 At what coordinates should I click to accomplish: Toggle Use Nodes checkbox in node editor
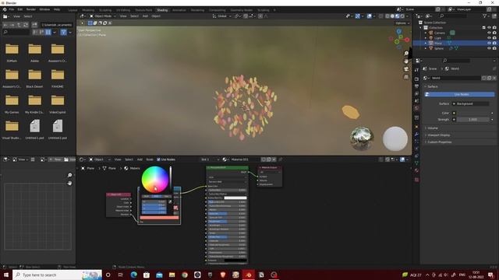[158, 159]
